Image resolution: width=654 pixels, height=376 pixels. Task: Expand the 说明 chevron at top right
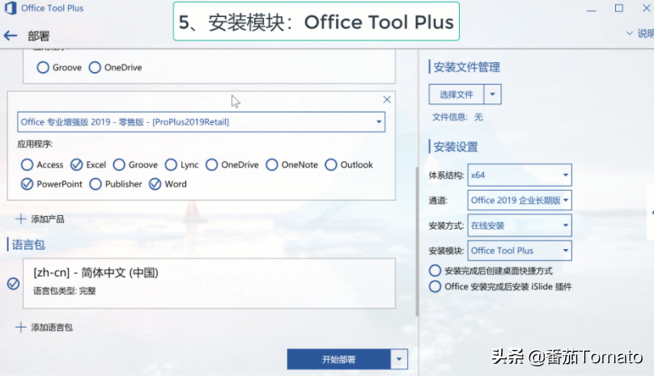(630, 33)
